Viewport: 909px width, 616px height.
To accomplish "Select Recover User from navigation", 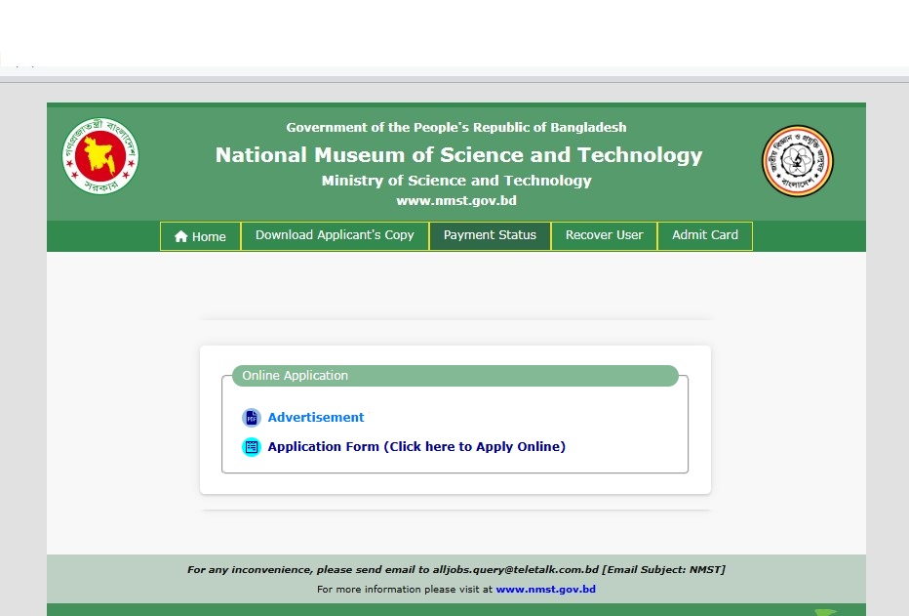I will pos(604,235).
